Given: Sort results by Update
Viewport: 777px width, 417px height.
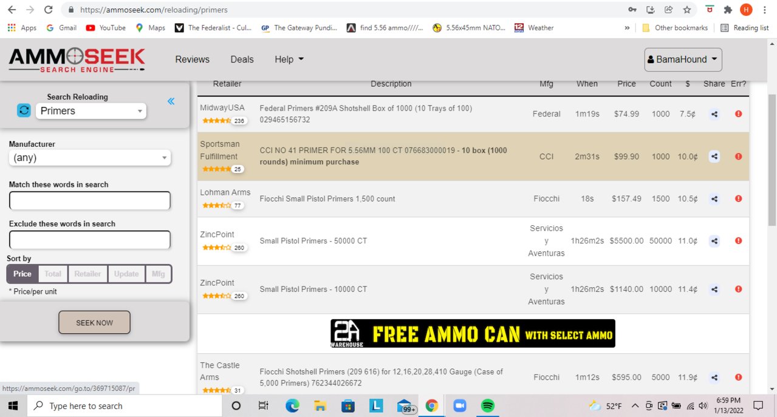Looking at the screenshot, I should 126,274.
